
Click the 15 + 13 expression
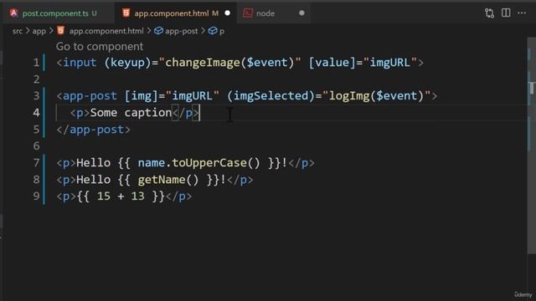(121, 196)
